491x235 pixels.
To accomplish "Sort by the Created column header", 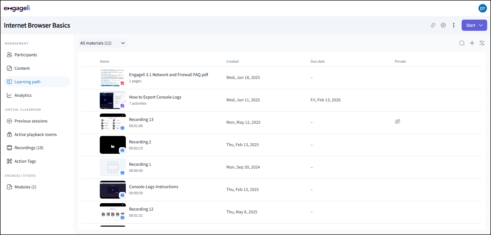I will point(232,61).
